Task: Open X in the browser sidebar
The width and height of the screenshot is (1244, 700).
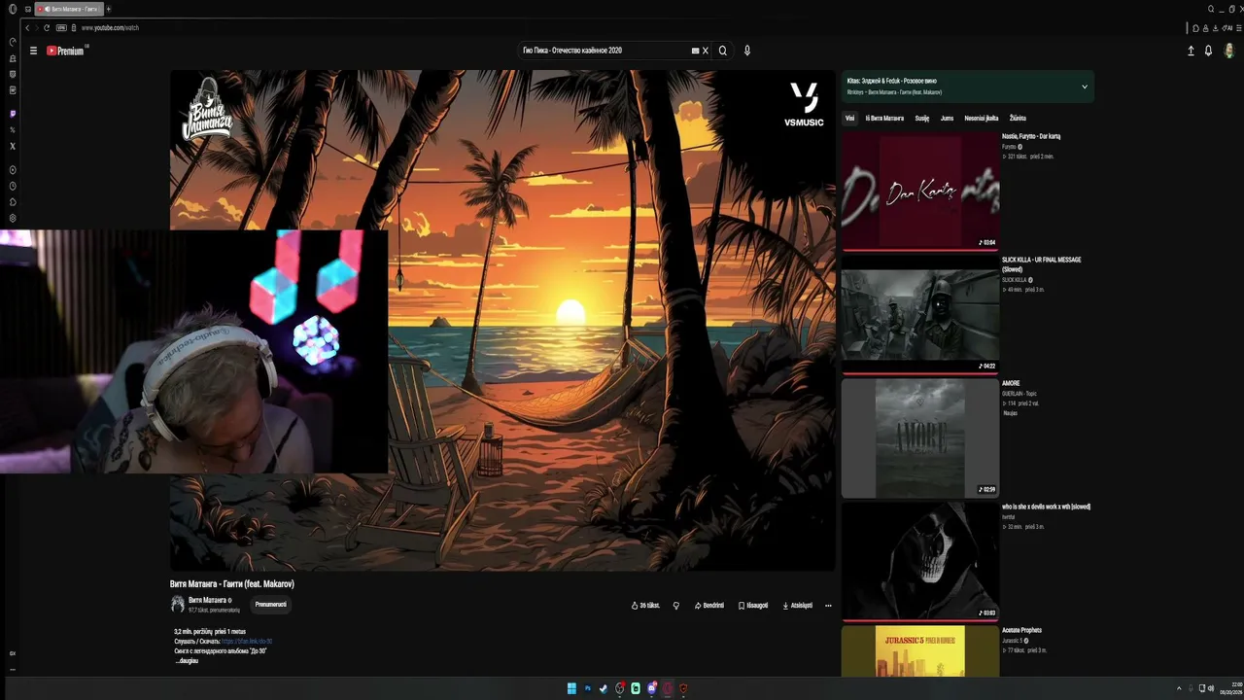Action: [x=13, y=146]
